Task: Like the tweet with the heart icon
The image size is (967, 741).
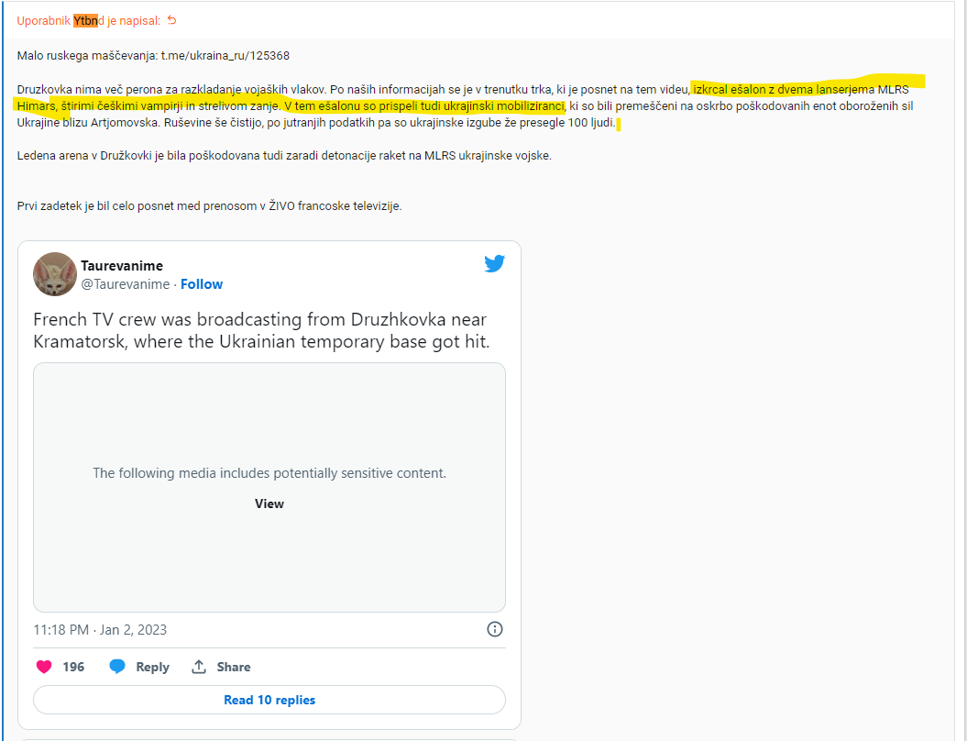Action: coord(44,667)
